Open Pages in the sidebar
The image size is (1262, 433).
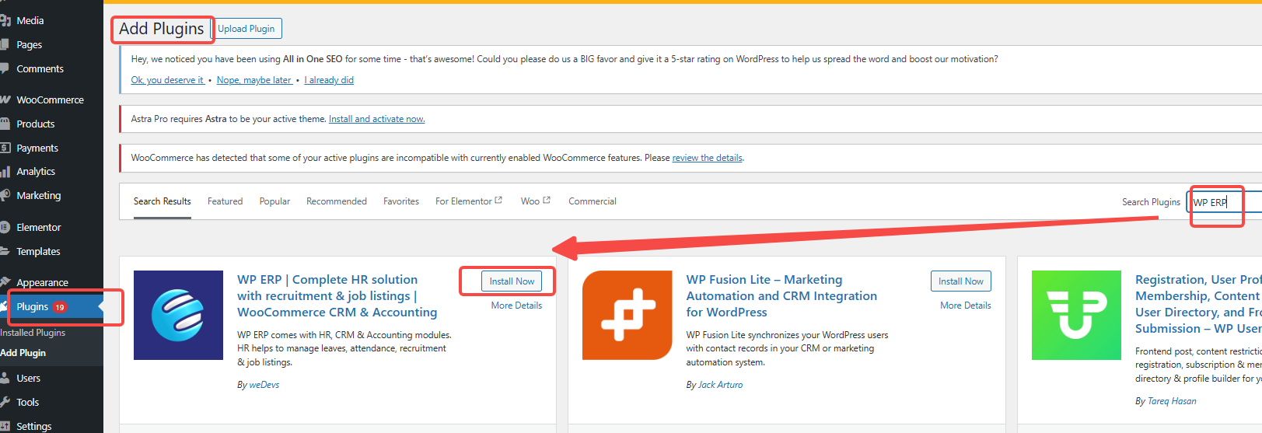coord(30,45)
